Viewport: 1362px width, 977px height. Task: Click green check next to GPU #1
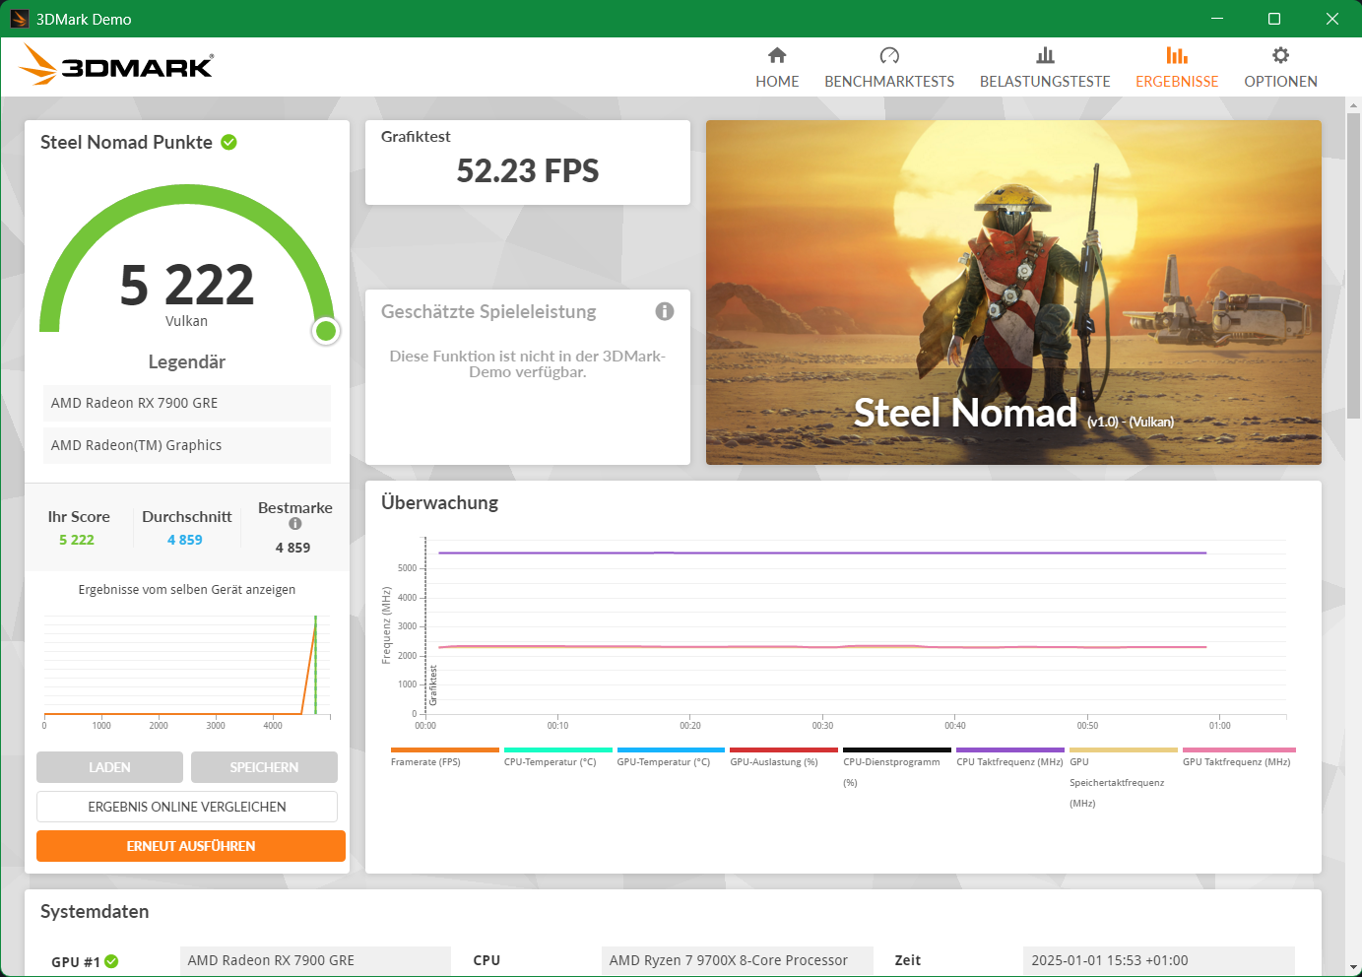click(x=111, y=961)
